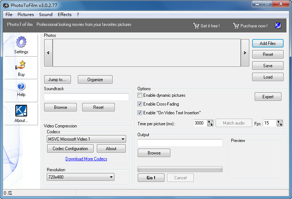Open the Help question mark icon
This screenshot has width=292, height=199.
coord(21,87)
